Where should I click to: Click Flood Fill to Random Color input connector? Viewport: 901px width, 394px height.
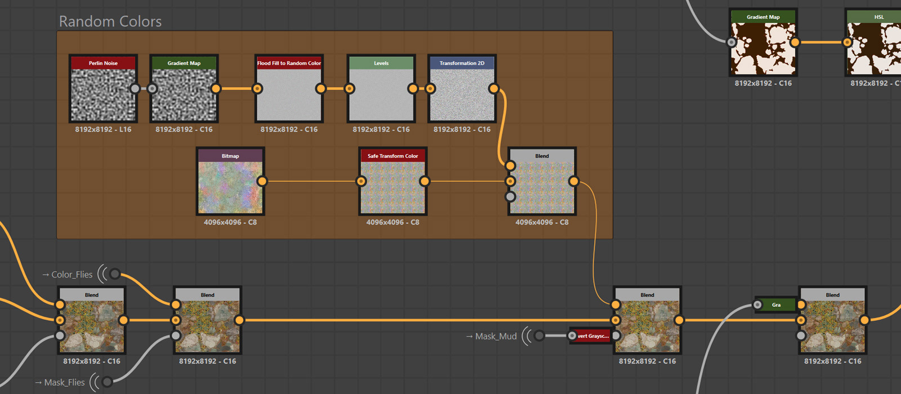click(x=257, y=88)
